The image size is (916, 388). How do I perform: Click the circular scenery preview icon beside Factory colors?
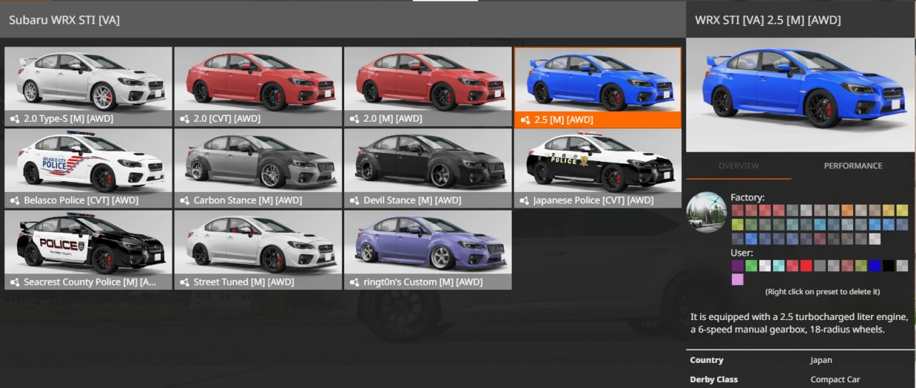click(706, 212)
